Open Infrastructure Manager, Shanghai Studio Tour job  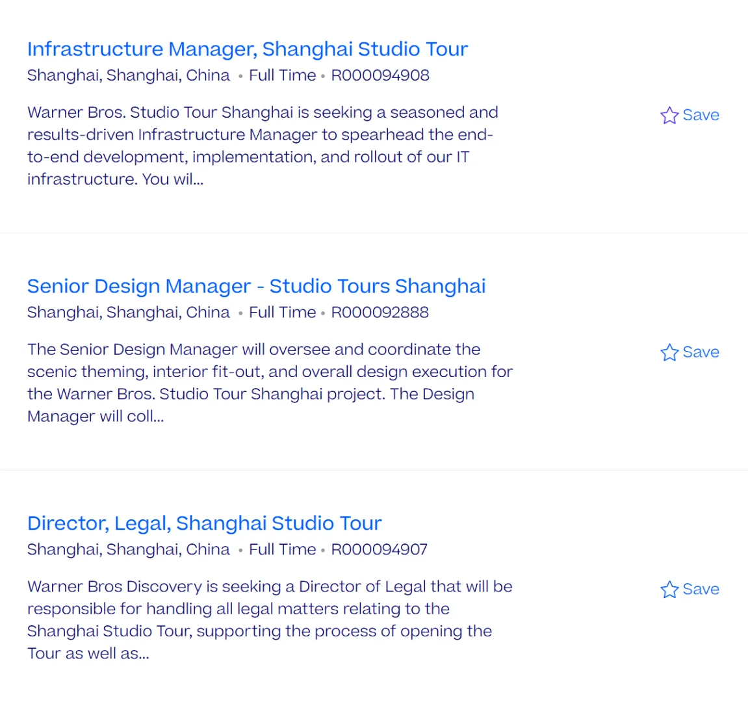(247, 49)
